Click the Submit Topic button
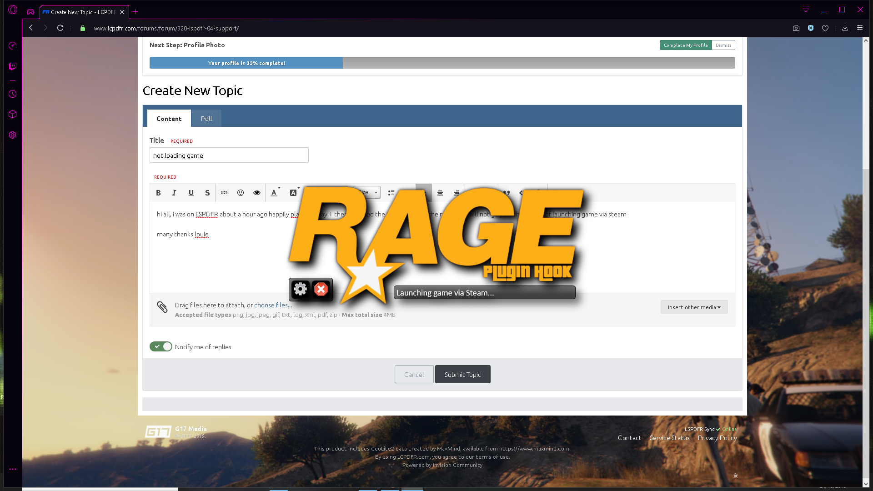Screen dimensions: 873x491 [462, 374]
